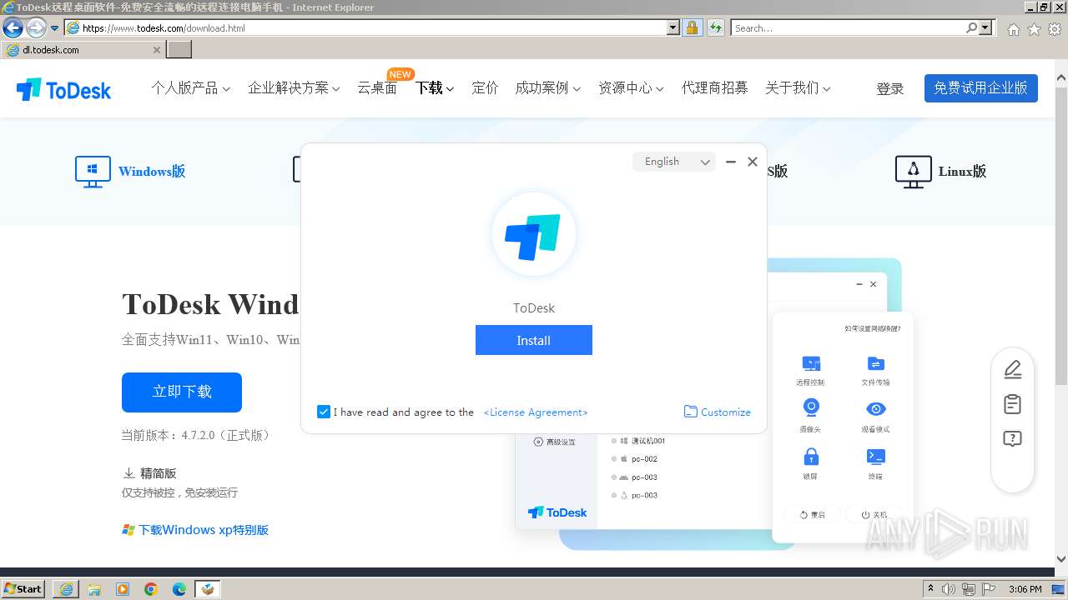Expand the 资源中心 menu
The height and width of the screenshot is (600, 1068).
(631, 87)
